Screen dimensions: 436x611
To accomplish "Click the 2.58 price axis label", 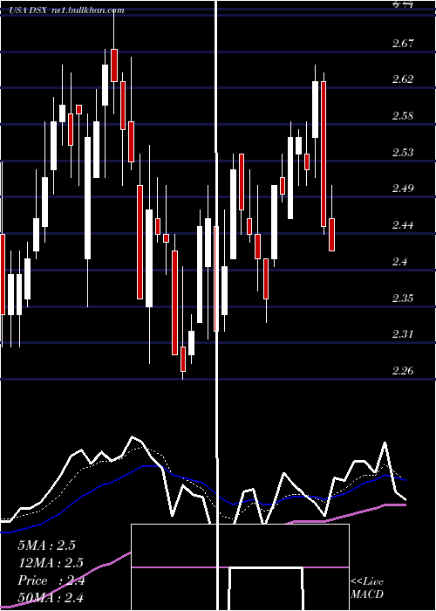I will 403,116.
